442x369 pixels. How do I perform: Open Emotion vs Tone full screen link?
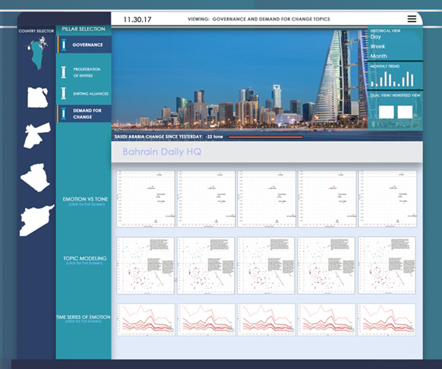point(85,204)
